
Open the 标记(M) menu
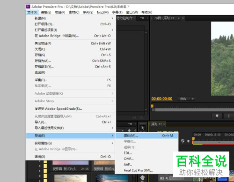[x=102, y=12]
